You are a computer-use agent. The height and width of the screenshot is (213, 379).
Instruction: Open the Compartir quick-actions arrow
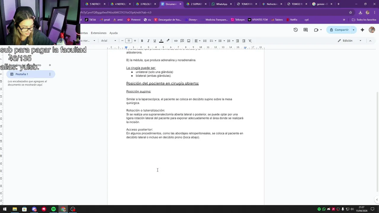[354, 30]
